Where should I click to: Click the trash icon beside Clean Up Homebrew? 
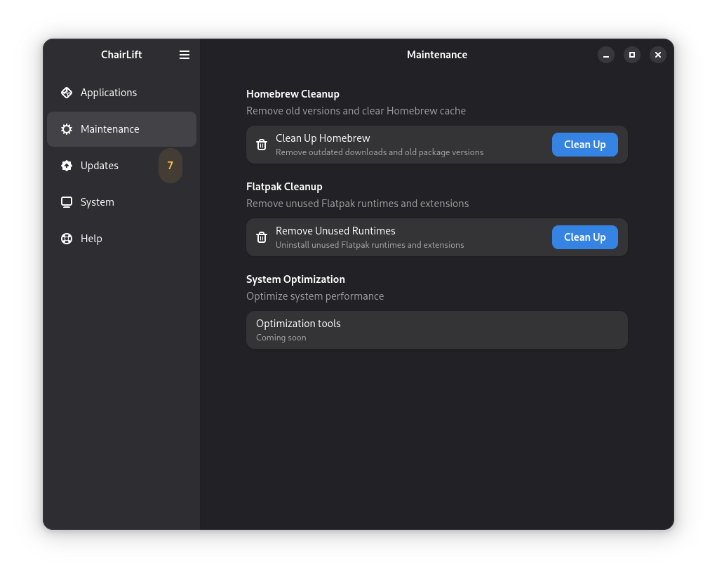(262, 145)
